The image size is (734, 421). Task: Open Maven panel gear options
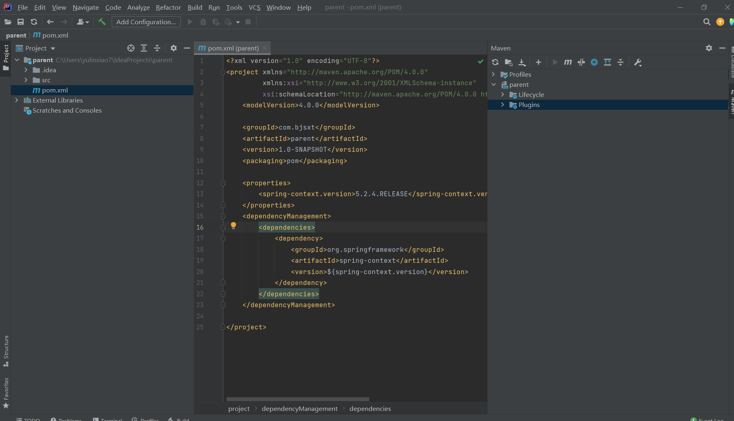coord(709,48)
